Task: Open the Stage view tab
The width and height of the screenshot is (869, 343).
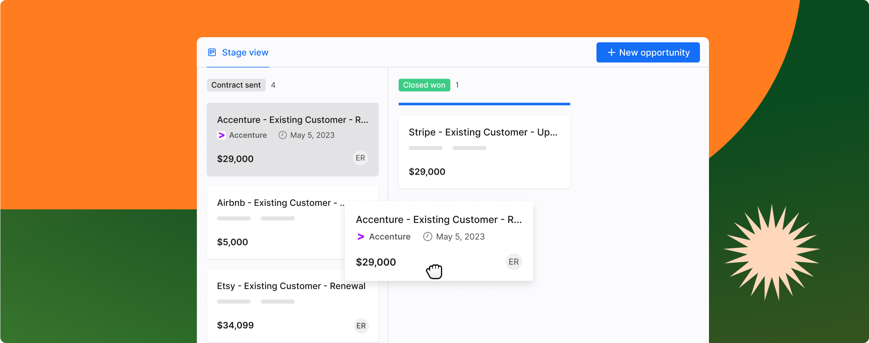Action: pos(238,53)
